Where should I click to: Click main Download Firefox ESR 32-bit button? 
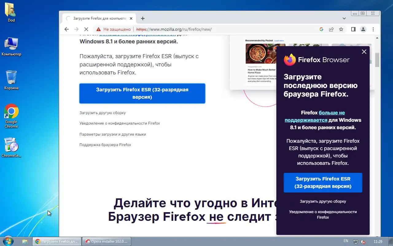(x=142, y=93)
